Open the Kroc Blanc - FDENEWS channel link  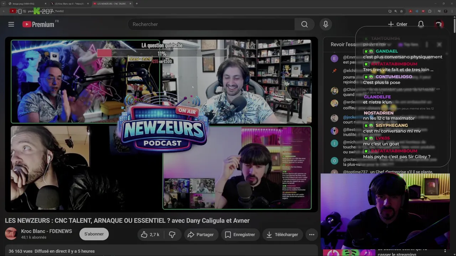(x=46, y=231)
